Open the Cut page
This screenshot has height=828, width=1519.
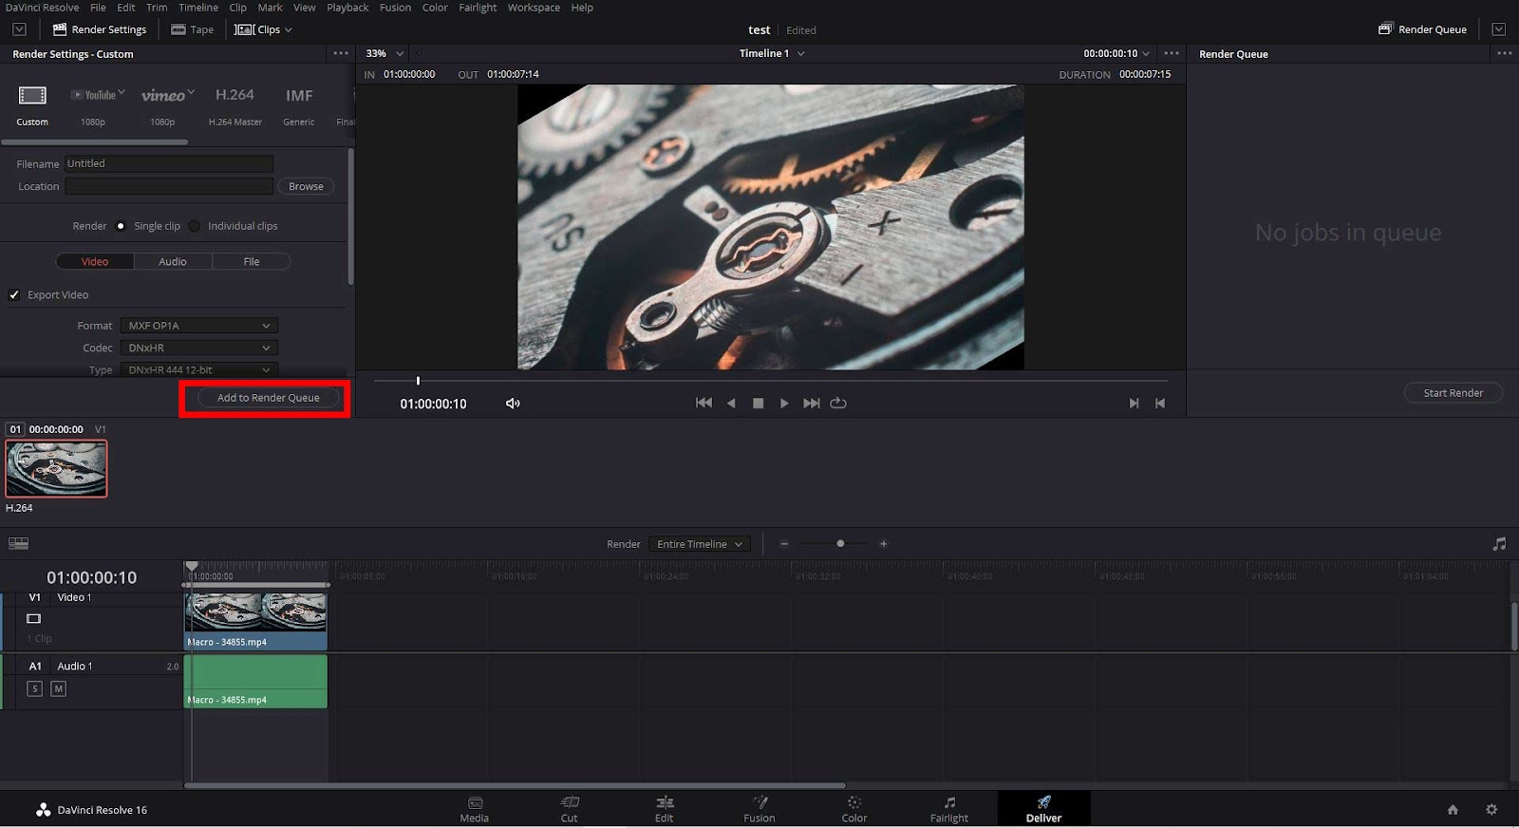click(570, 809)
